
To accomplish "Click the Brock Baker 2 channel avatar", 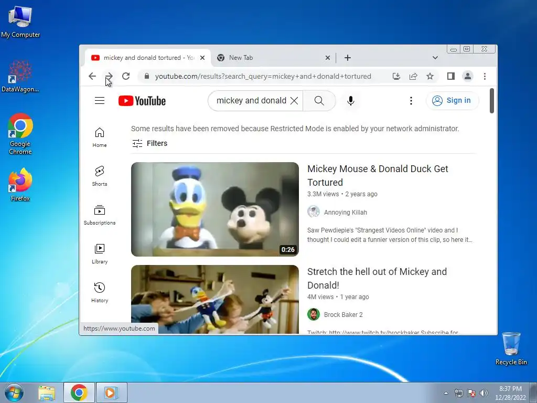I will point(314,314).
